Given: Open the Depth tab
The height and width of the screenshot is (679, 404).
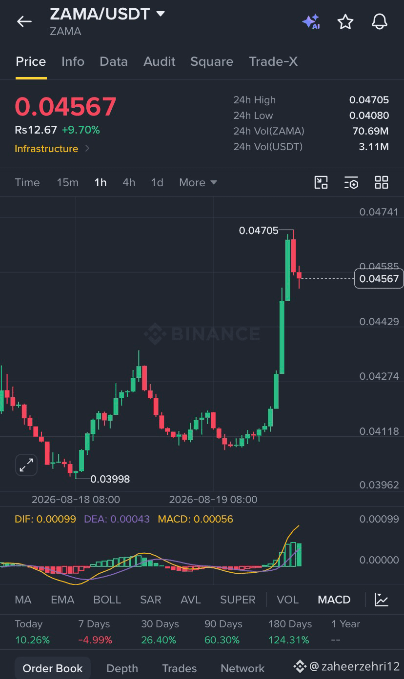Looking at the screenshot, I should (x=122, y=668).
